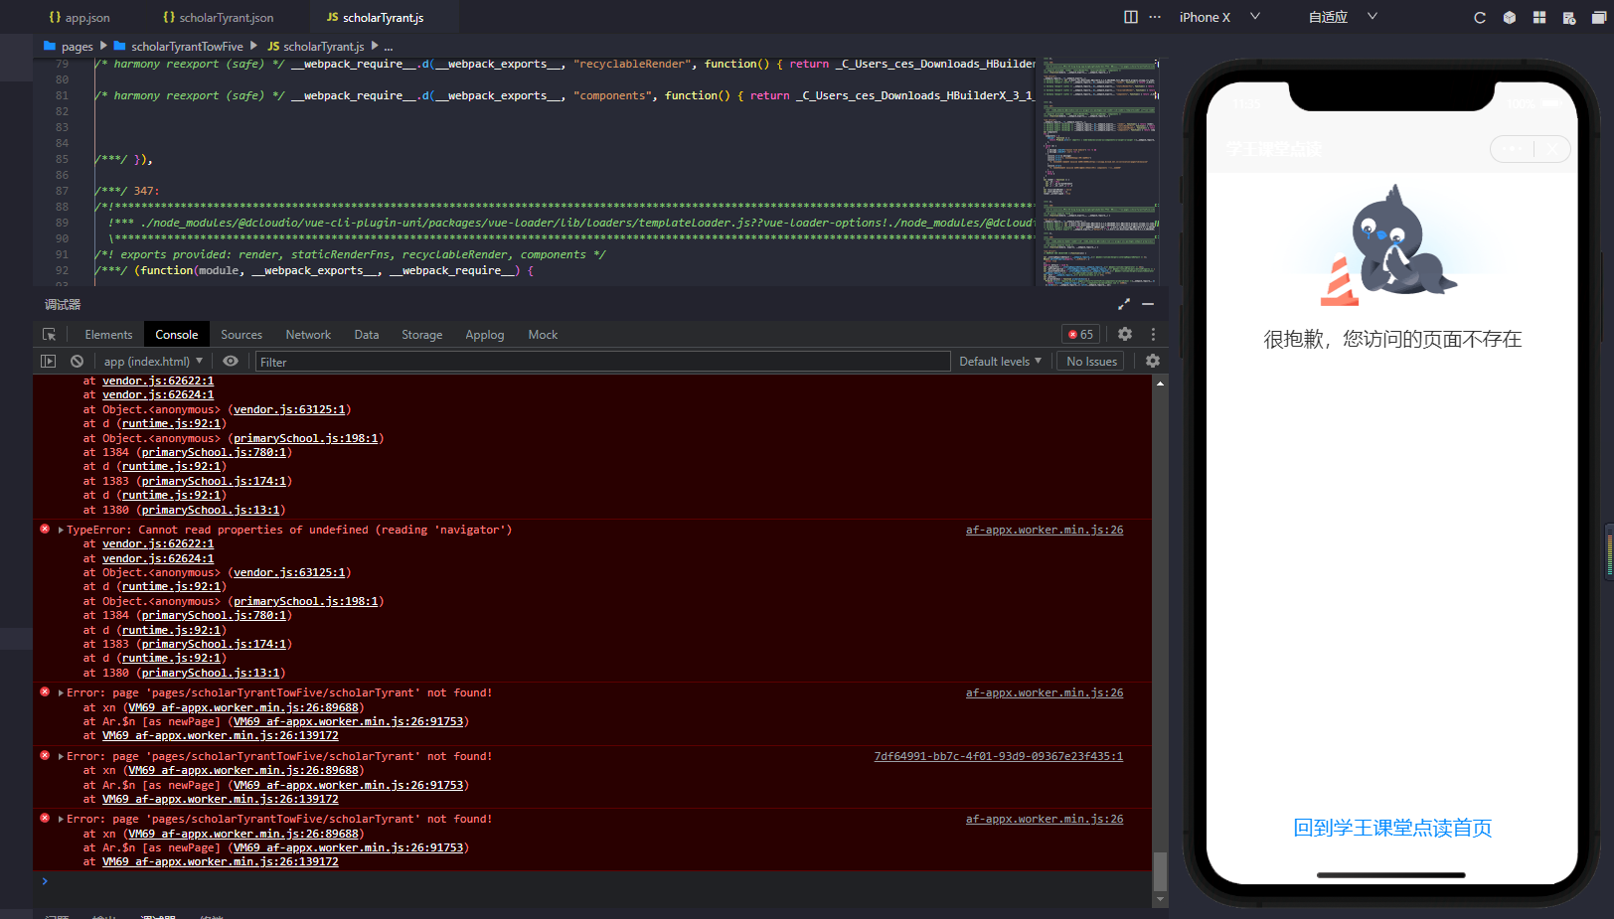Open DevTools vertical three-dot menu
This screenshot has height=919, width=1614.
click(1153, 335)
